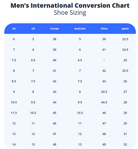Click the dash in the China column
This screenshot has height=149, width=138.
[104, 60]
